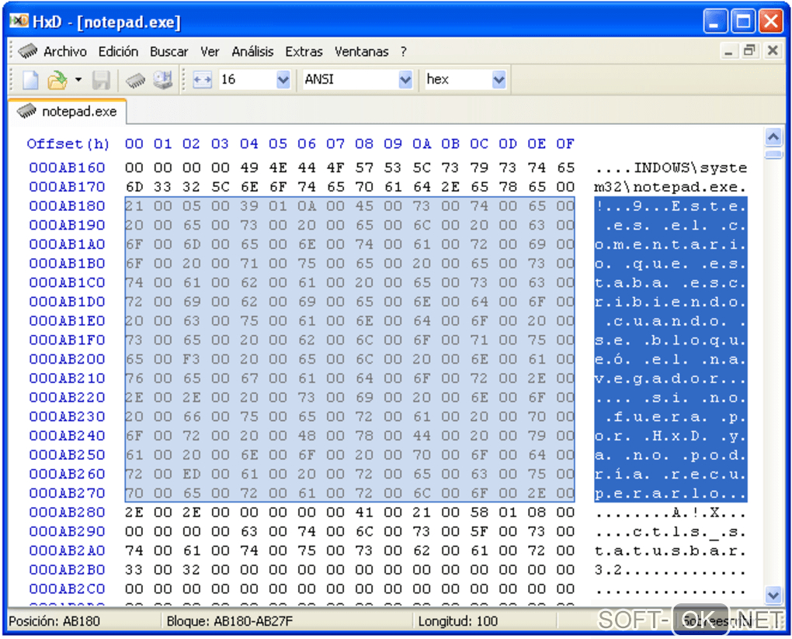The width and height of the screenshot is (792, 639).
Task: Maximize the HxD main window
Action: tap(743, 21)
